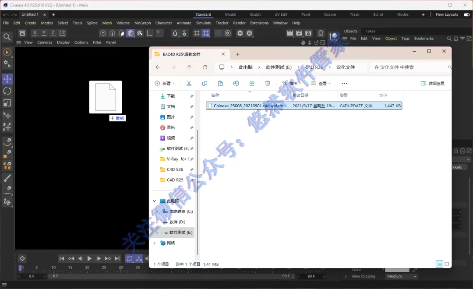Open new Explorer tab with plus

click(237, 54)
